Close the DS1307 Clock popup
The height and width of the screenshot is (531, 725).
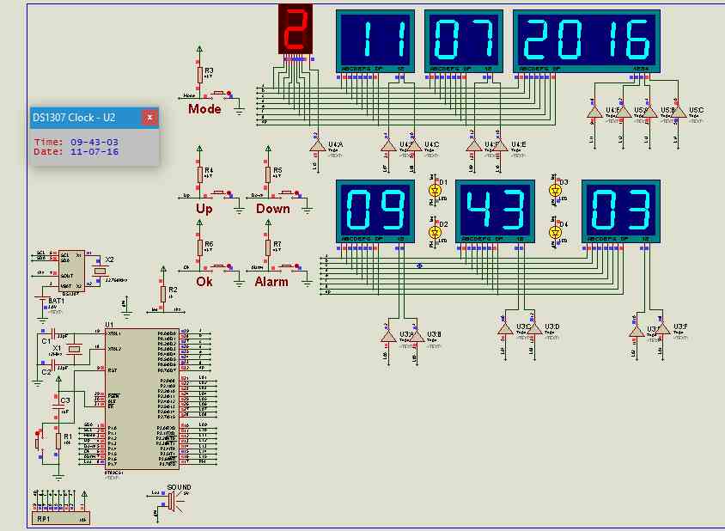(148, 117)
